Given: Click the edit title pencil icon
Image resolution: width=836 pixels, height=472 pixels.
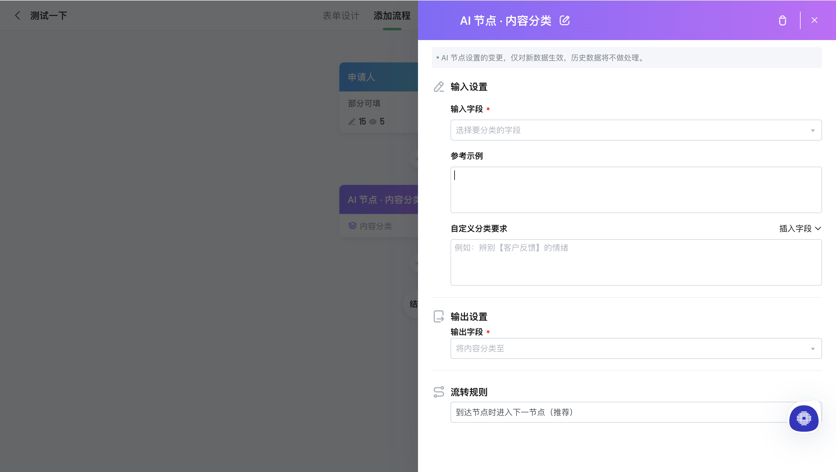Looking at the screenshot, I should (x=564, y=20).
